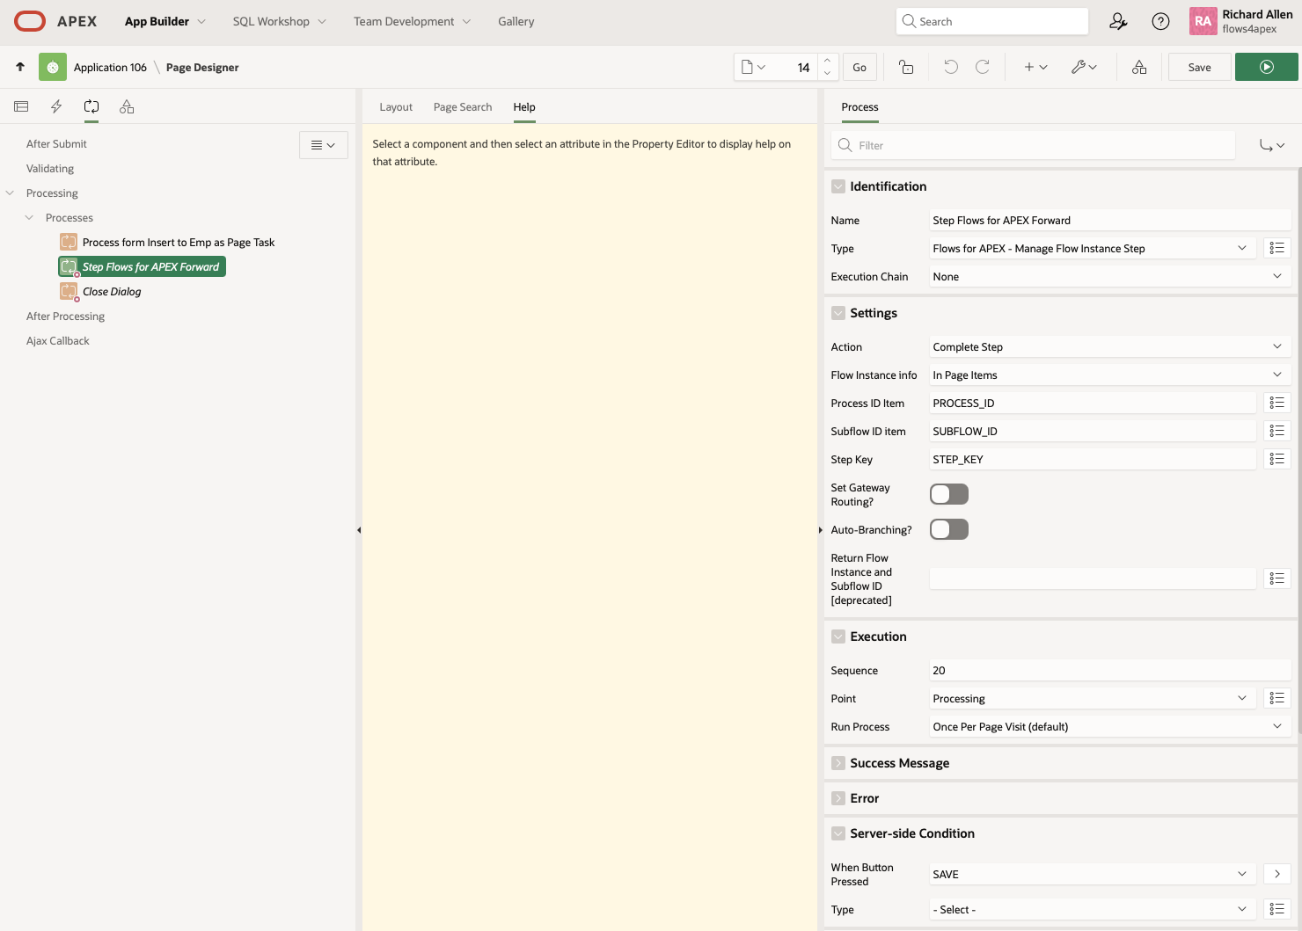Collapse the left pane splitter handle
This screenshot has width=1302, height=931.
[359, 530]
